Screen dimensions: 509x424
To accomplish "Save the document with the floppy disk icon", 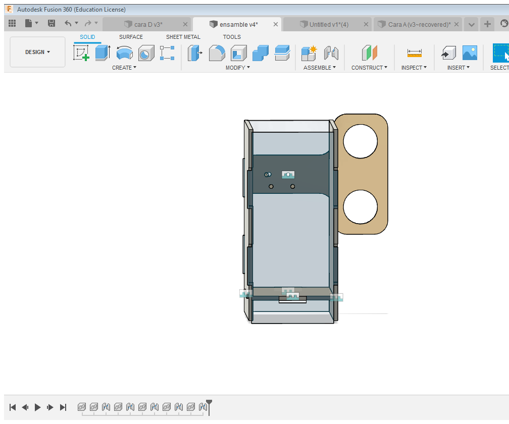I will (x=52, y=23).
